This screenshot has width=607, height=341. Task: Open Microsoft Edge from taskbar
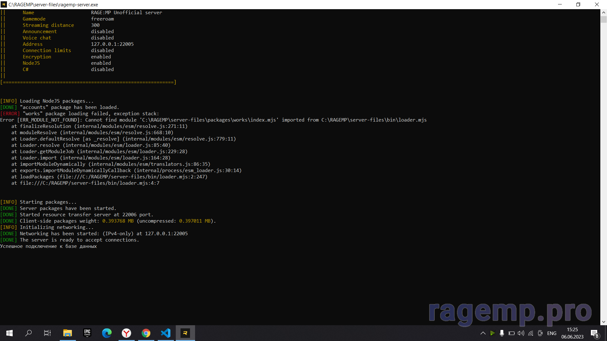[x=107, y=333]
